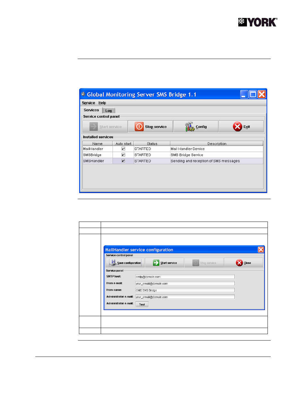The width and height of the screenshot is (306, 396).
Task: Open the Help menu
Action: point(102,103)
